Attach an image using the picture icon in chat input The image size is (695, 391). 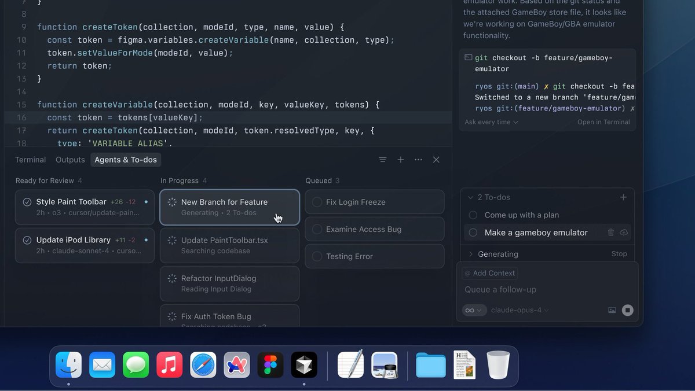(612, 310)
